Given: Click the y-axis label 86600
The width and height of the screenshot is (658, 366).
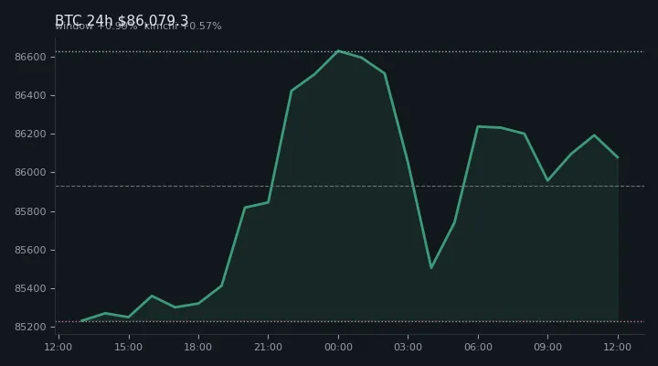Looking at the screenshot, I should coord(30,57).
